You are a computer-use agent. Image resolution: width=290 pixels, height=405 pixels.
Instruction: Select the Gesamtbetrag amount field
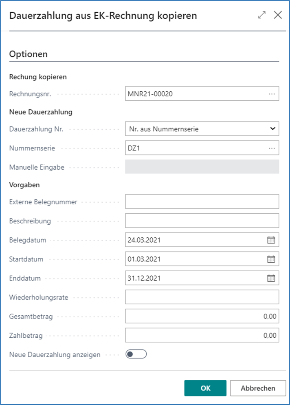(x=202, y=316)
